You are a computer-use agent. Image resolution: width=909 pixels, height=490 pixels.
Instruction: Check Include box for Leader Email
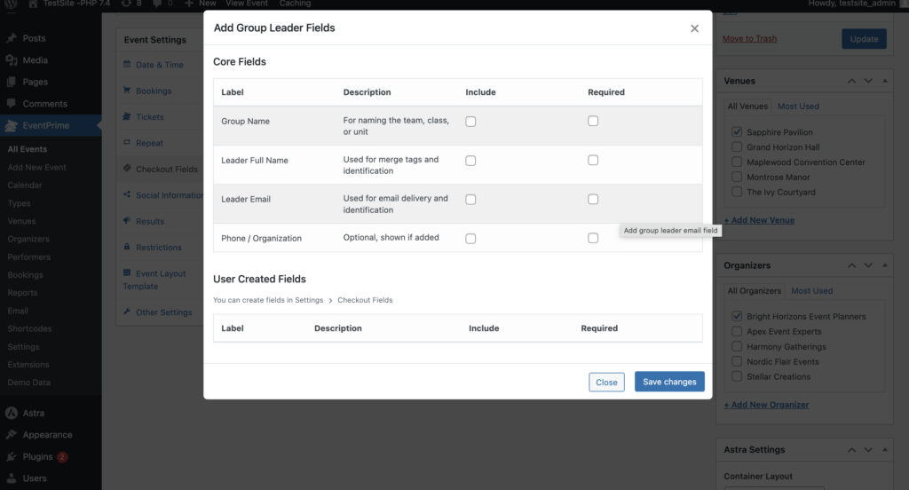[470, 200]
